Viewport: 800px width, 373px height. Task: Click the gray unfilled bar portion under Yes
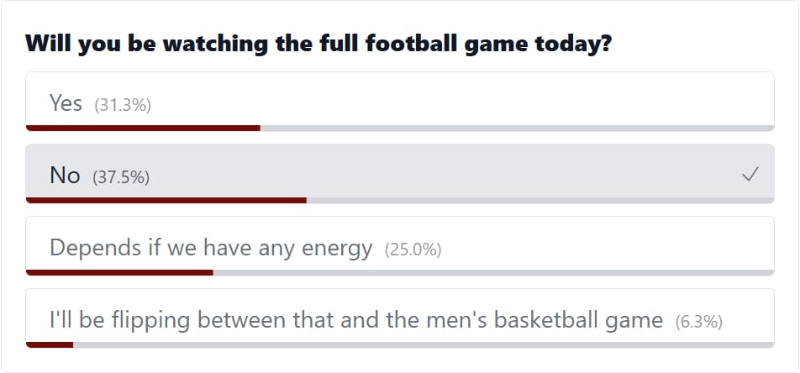(517, 128)
